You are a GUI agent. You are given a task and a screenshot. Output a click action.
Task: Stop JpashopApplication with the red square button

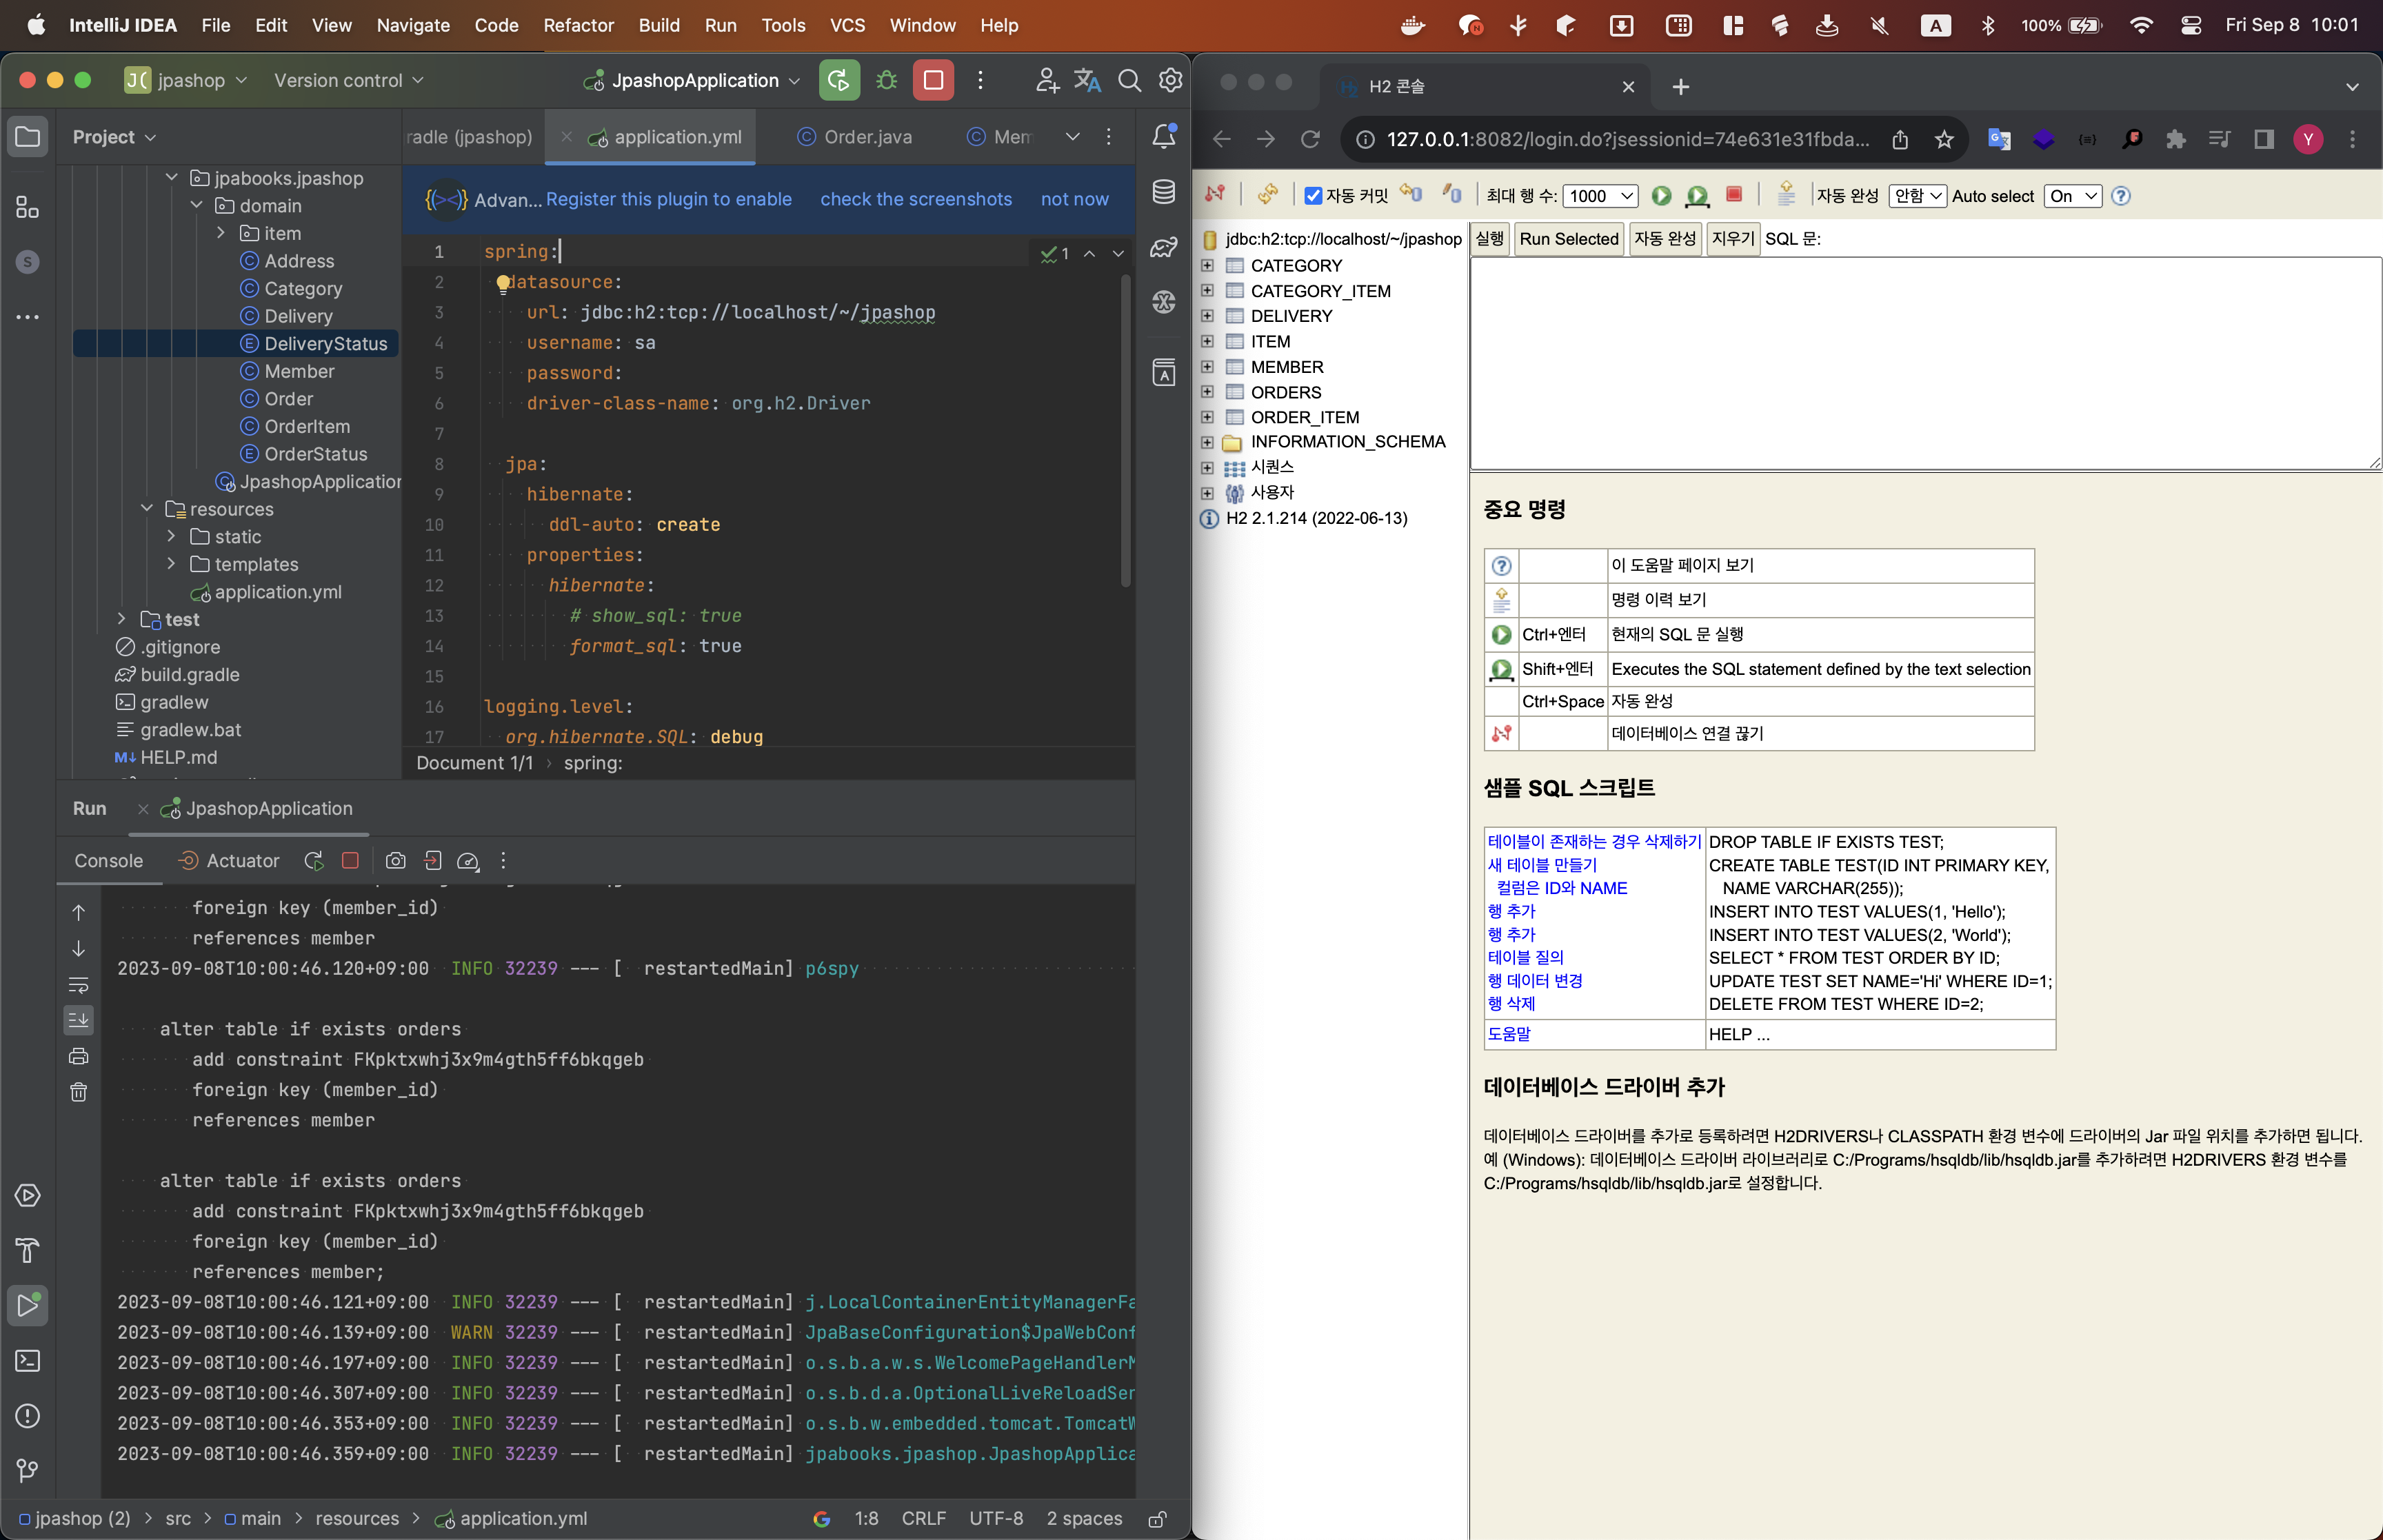(933, 80)
